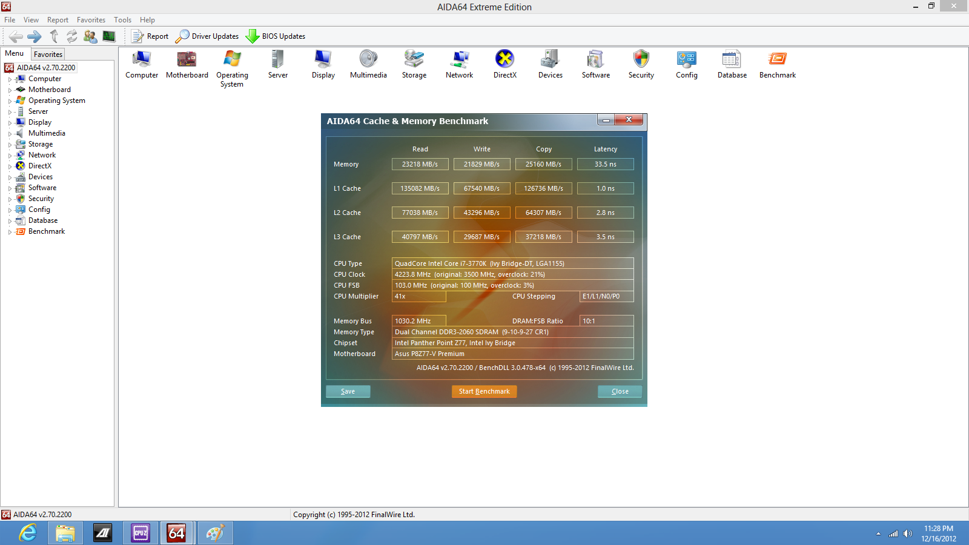Viewport: 969px width, 545px height.
Task: Open the File menu
Action: (10, 20)
